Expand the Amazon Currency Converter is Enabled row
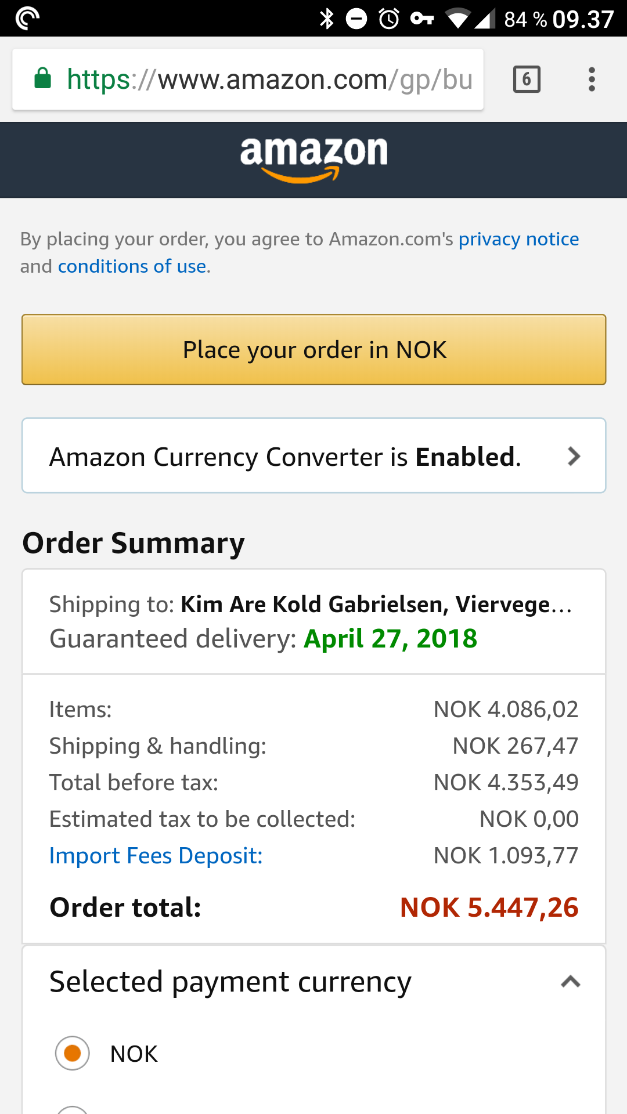The height and width of the screenshot is (1114, 627). 313,455
